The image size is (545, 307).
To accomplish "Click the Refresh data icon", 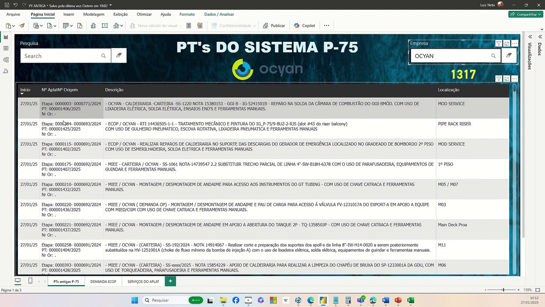I will [x=80, y=26].
